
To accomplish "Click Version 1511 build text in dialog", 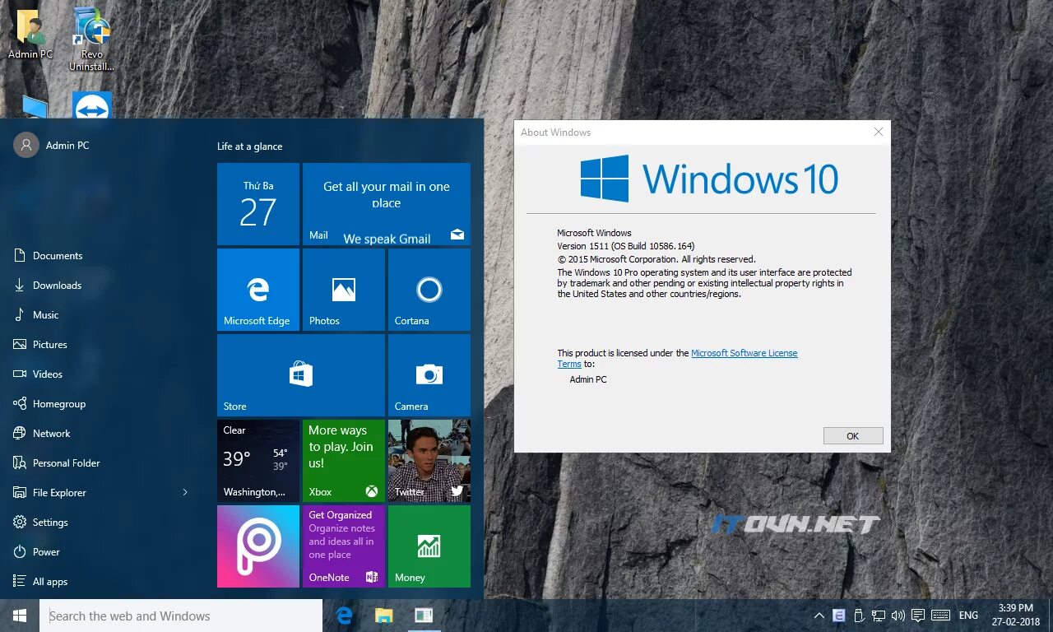I will (626, 246).
